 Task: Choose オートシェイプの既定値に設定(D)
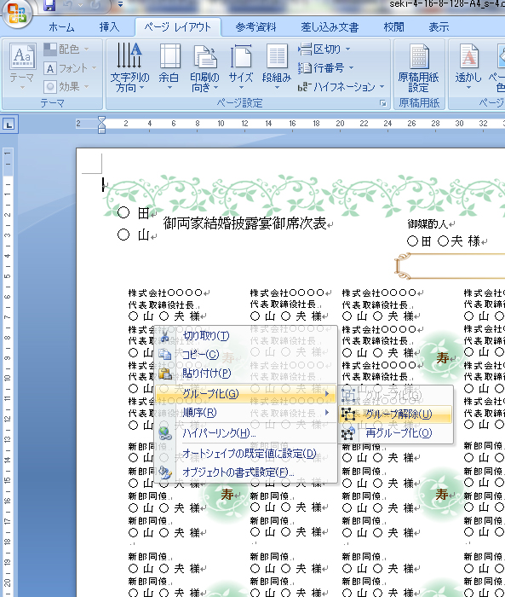tap(245, 454)
